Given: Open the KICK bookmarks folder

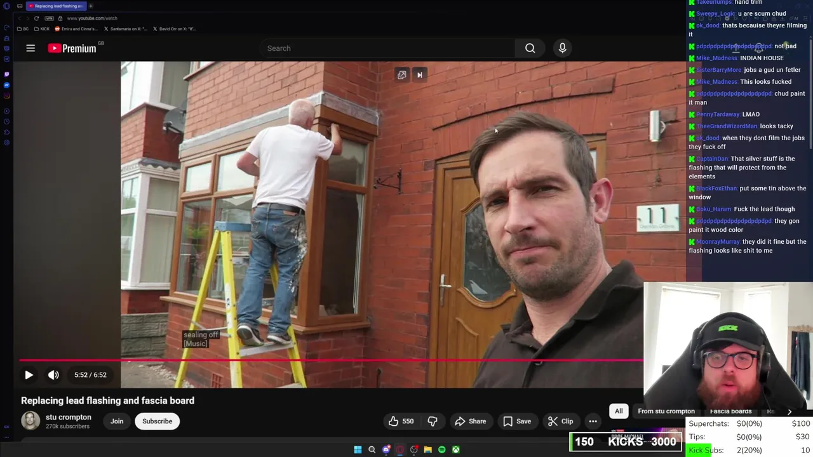Looking at the screenshot, I should tap(42, 29).
